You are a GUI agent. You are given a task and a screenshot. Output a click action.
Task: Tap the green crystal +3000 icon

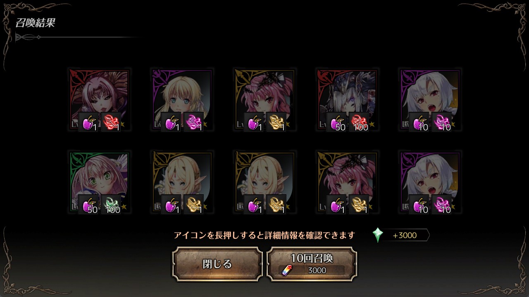378,235
